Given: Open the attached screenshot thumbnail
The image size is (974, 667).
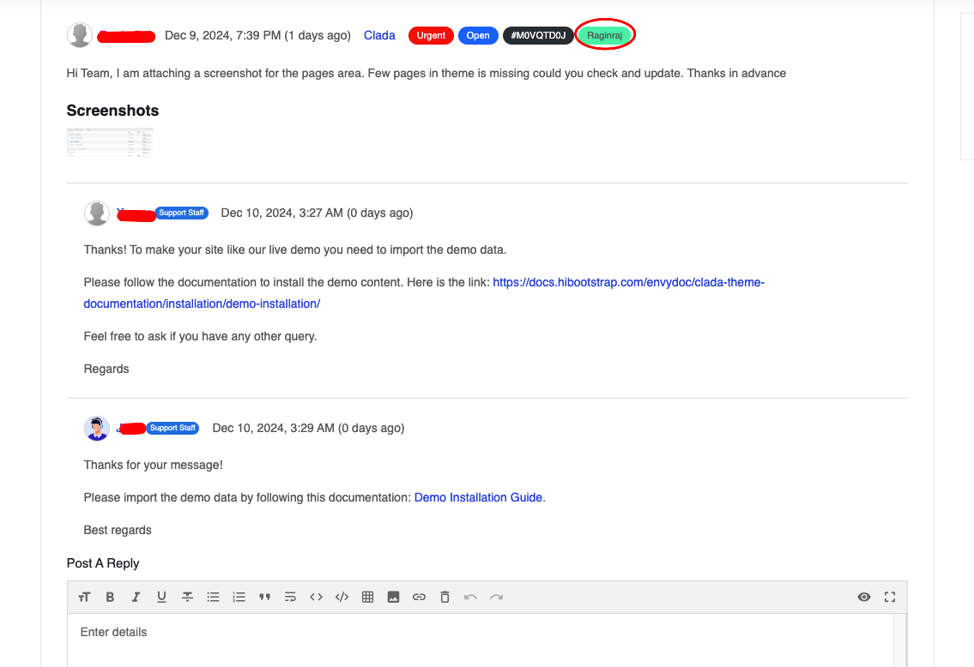Looking at the screenshot, I should pyautogui.click(x=110, y=142).
